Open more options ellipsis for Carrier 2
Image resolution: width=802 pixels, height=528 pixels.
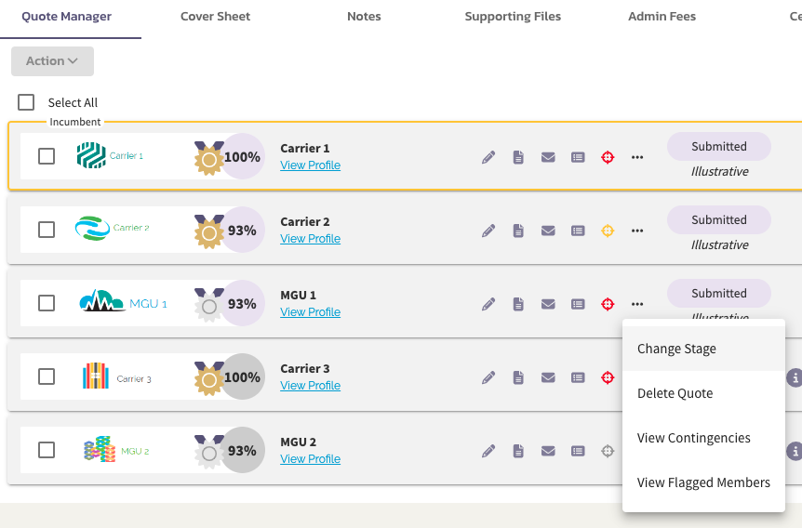pos(637,231)
